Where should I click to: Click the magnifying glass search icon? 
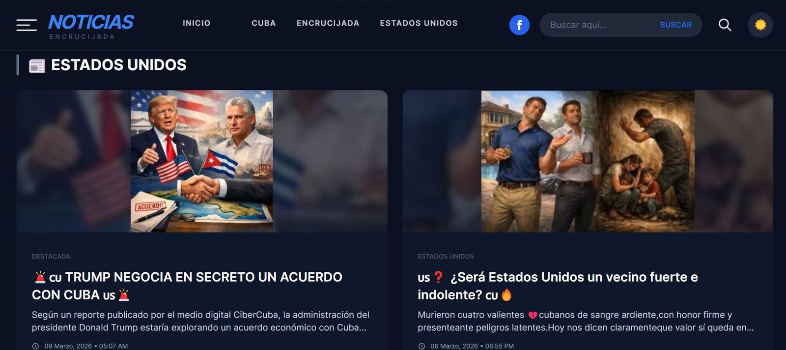click(x=725, y=25)
